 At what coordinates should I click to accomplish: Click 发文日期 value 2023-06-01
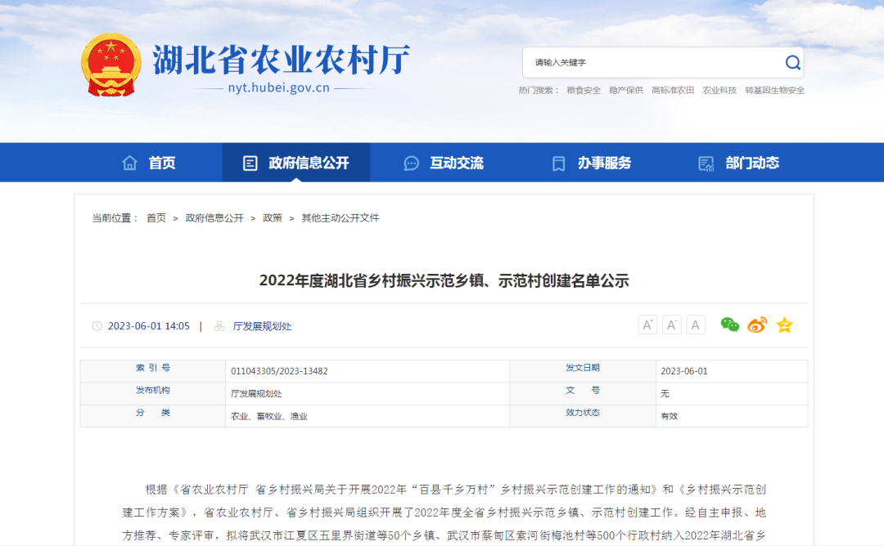[683, 371]
